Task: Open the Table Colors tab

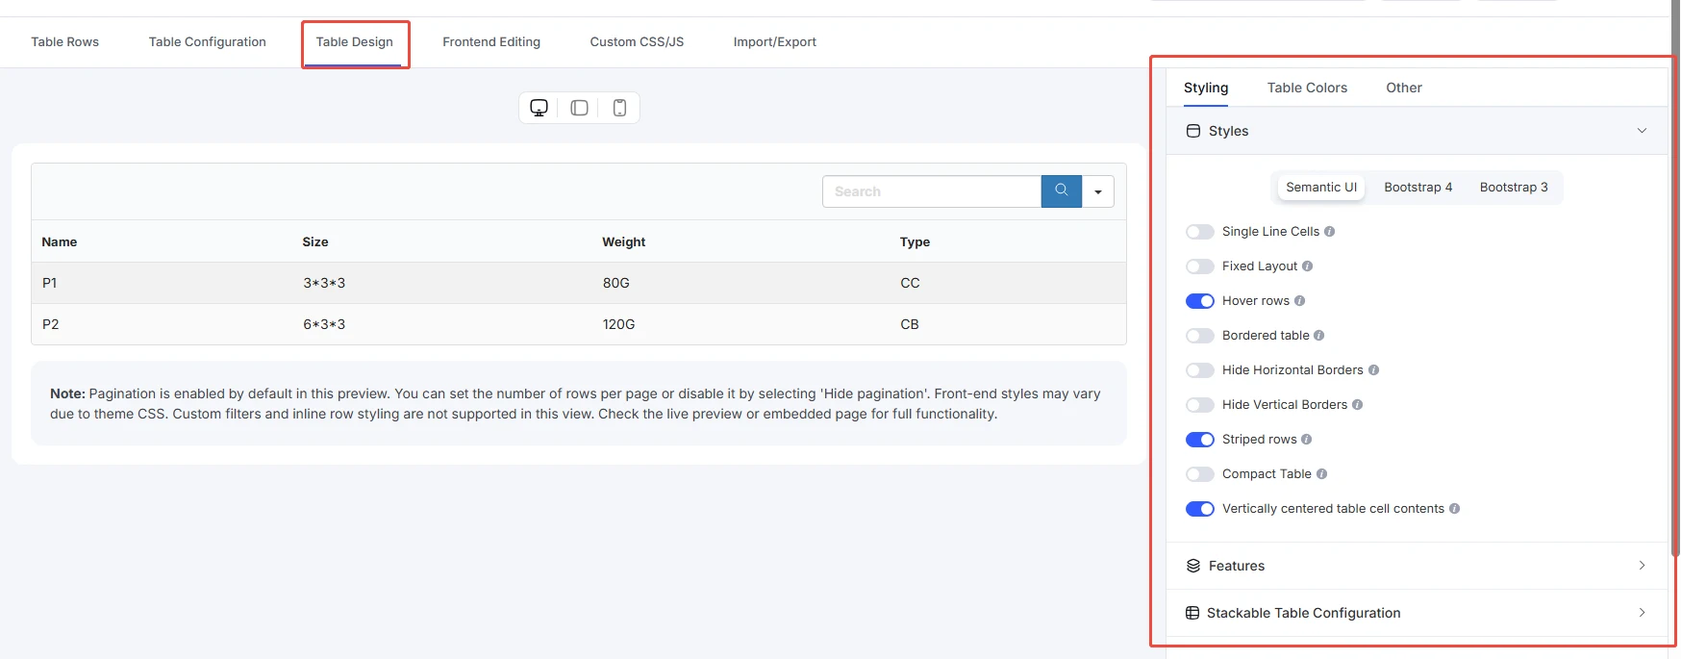Action: tap(1307, 88)
